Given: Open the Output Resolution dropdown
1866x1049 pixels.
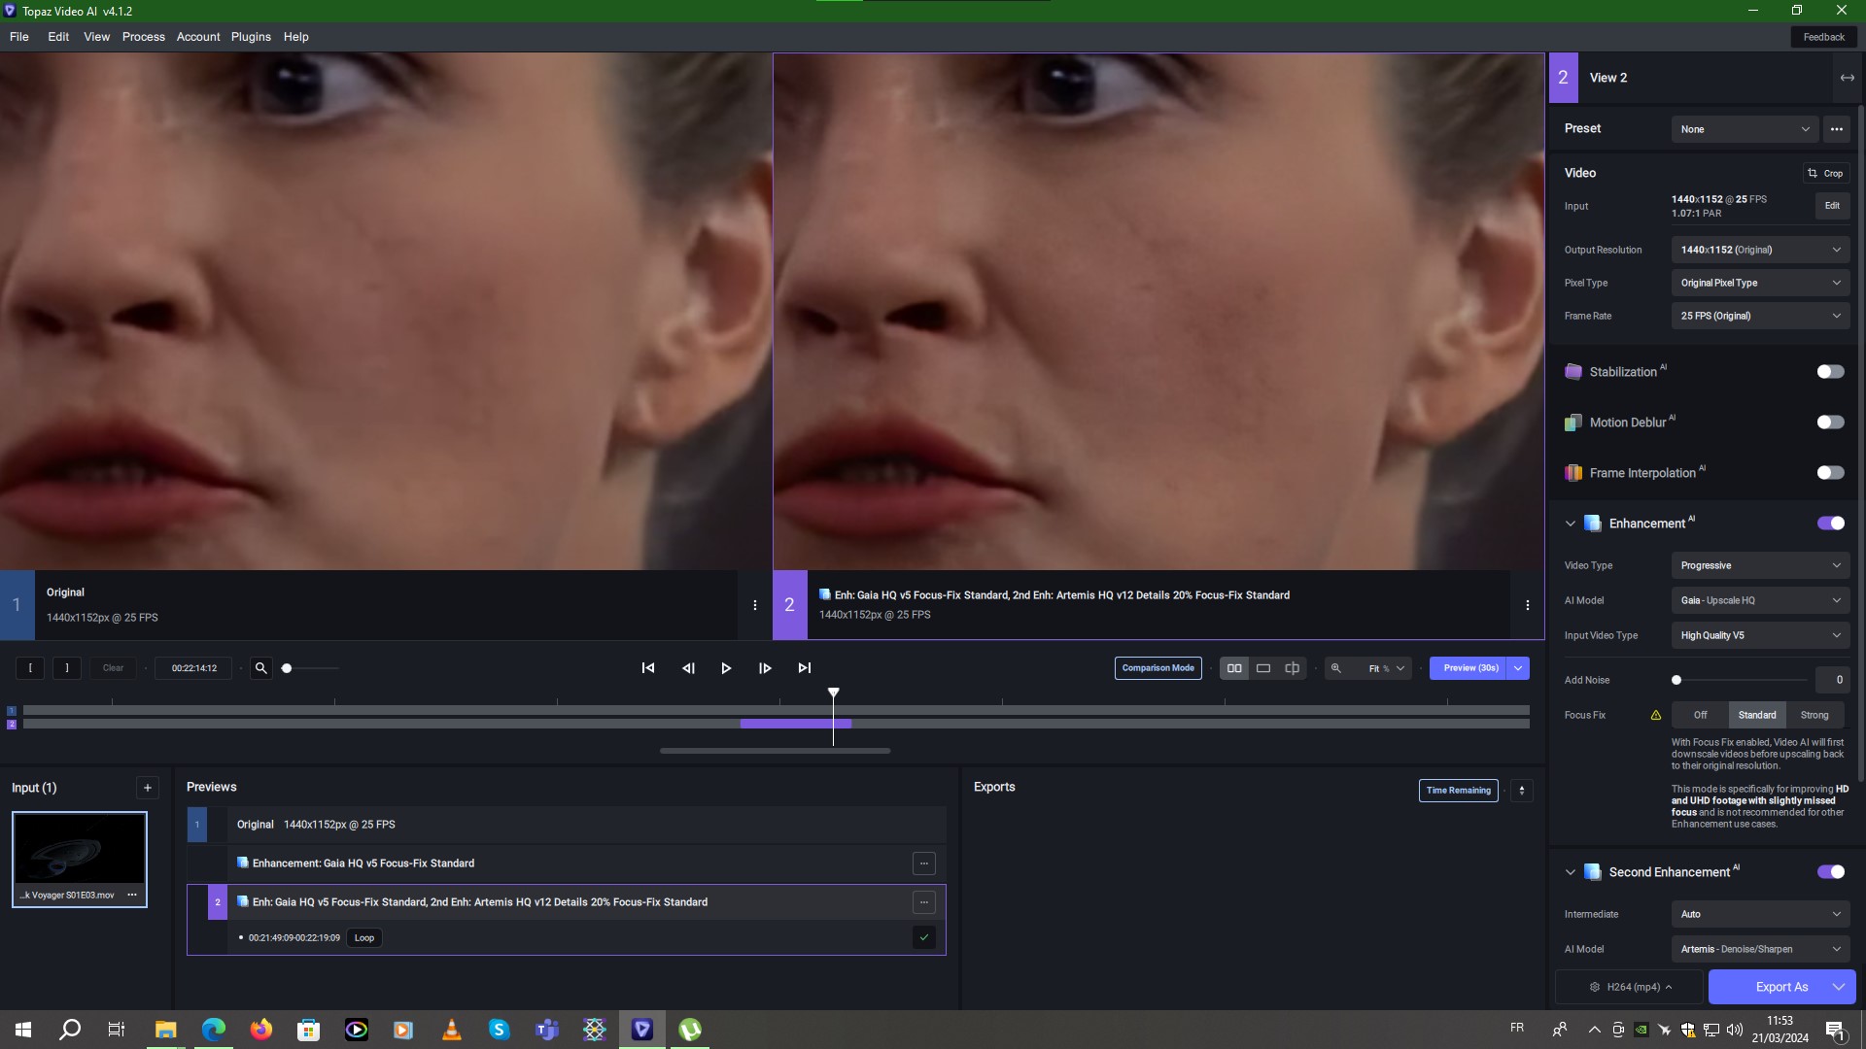Looking at the screenshot, I should click(x=1759, y=250).
